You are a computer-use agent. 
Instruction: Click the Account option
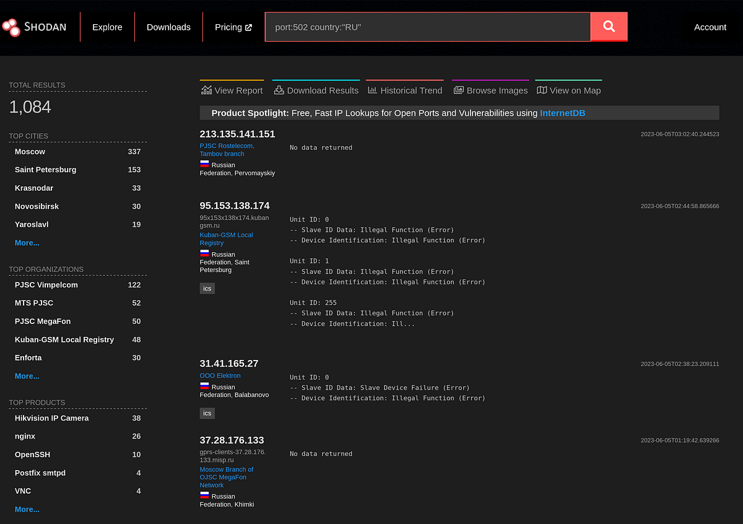(710, 27)
